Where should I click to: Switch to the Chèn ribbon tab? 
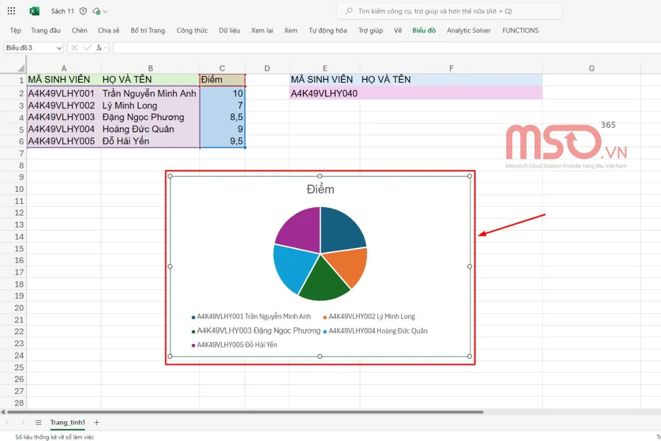coord(79,30)
